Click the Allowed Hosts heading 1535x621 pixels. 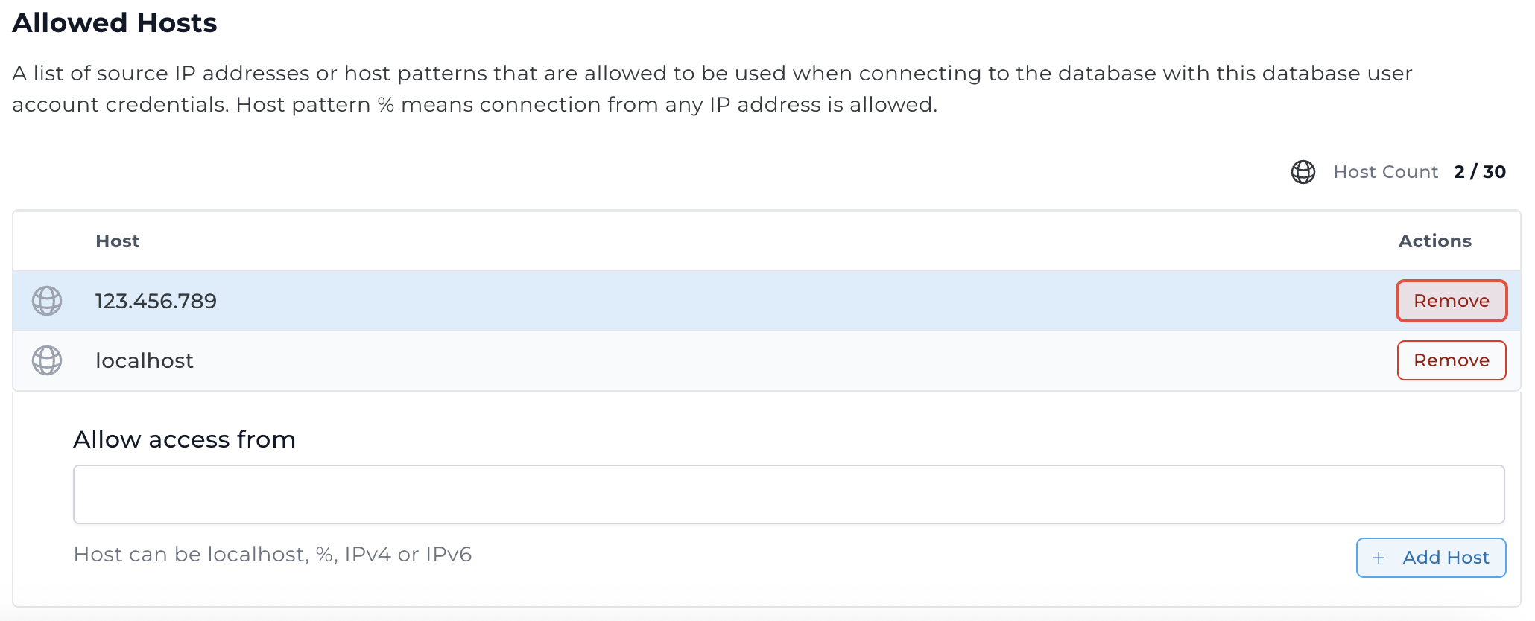(x=115, y=23)
